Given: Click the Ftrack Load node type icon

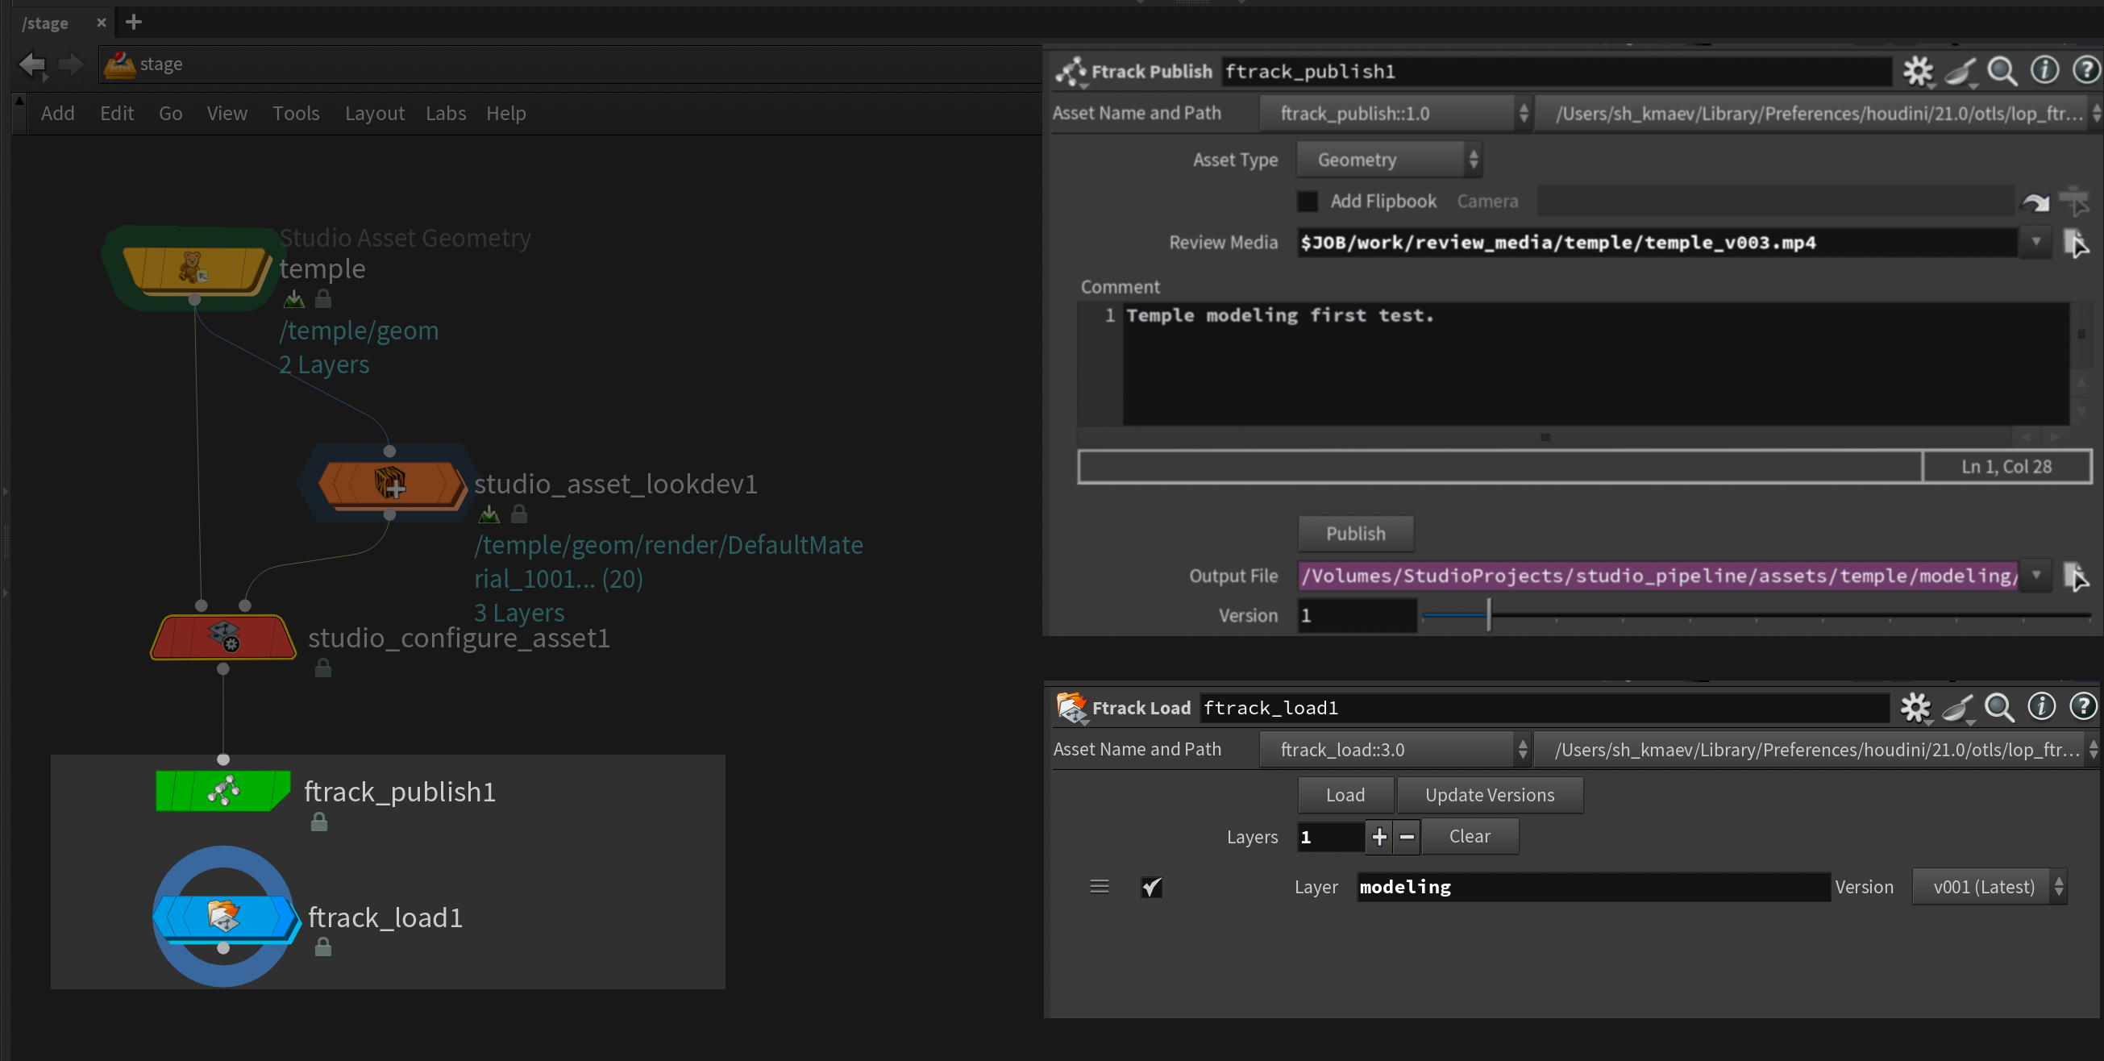Looking at the screenshot, I should point(1071,707).
